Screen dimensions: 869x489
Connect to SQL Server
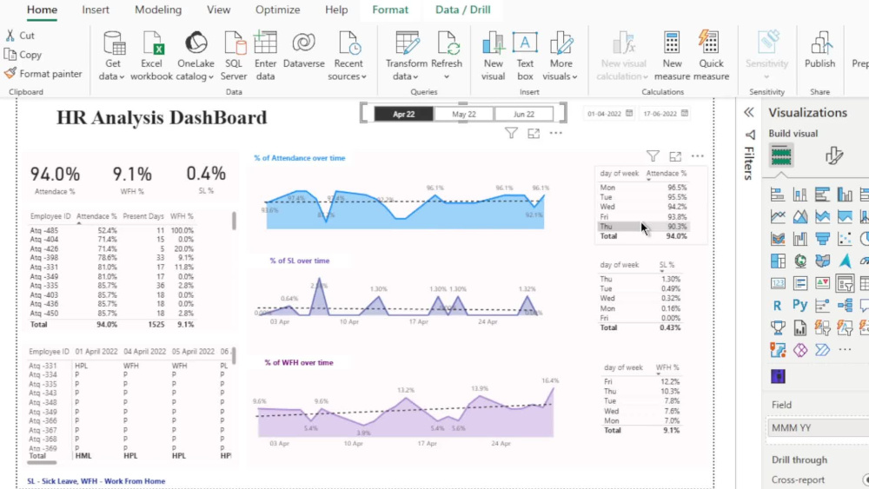click(x=234, y=56)
